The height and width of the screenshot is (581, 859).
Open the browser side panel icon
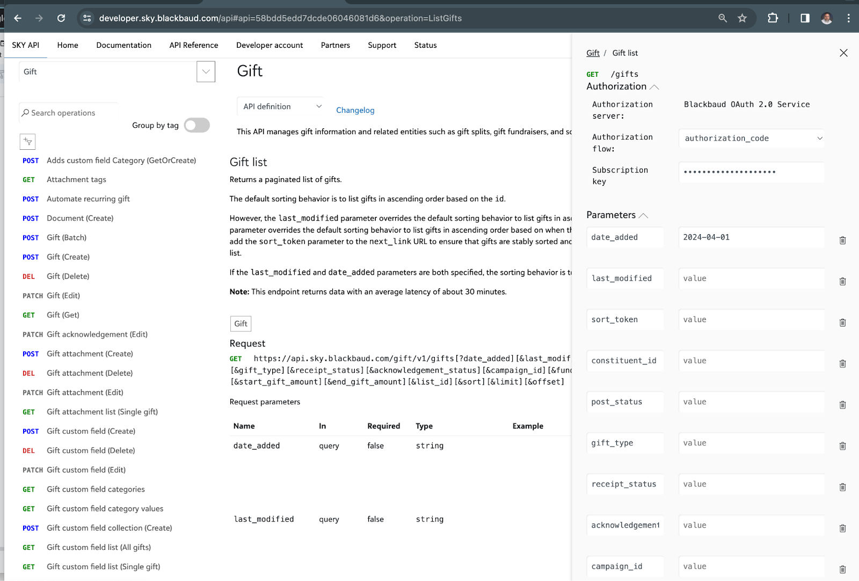(x=805, y=18)
